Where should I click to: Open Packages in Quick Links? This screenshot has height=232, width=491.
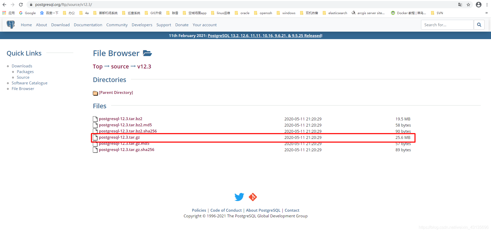[x=25, y=72]
